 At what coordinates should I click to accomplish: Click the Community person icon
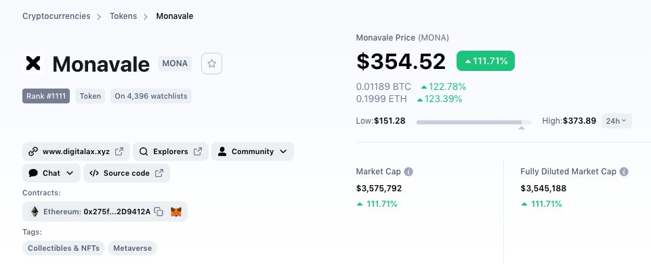tap(222, 151)
